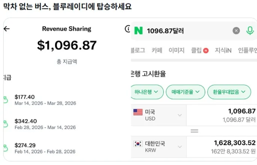The width and height of the screenshot is (257, 165).
Task: Clear the search text with X icon
Action: [x=236, y=31]
